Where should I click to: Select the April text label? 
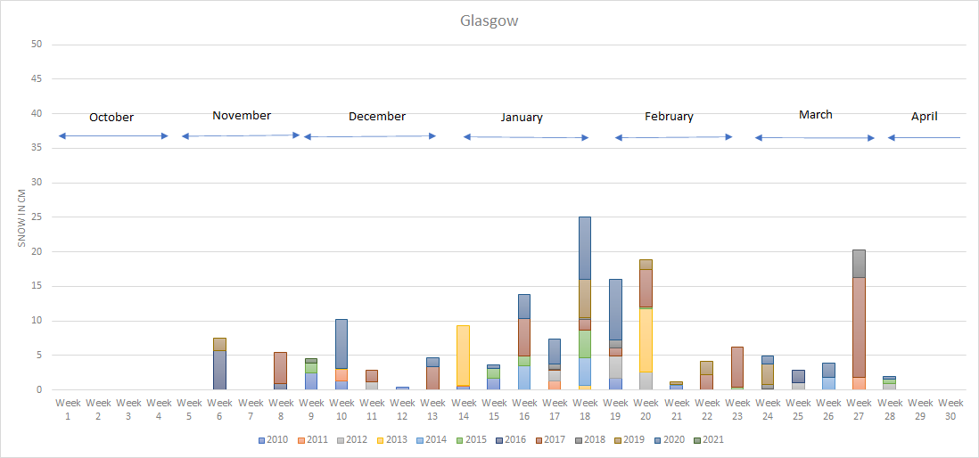click(x=924, y=116)
